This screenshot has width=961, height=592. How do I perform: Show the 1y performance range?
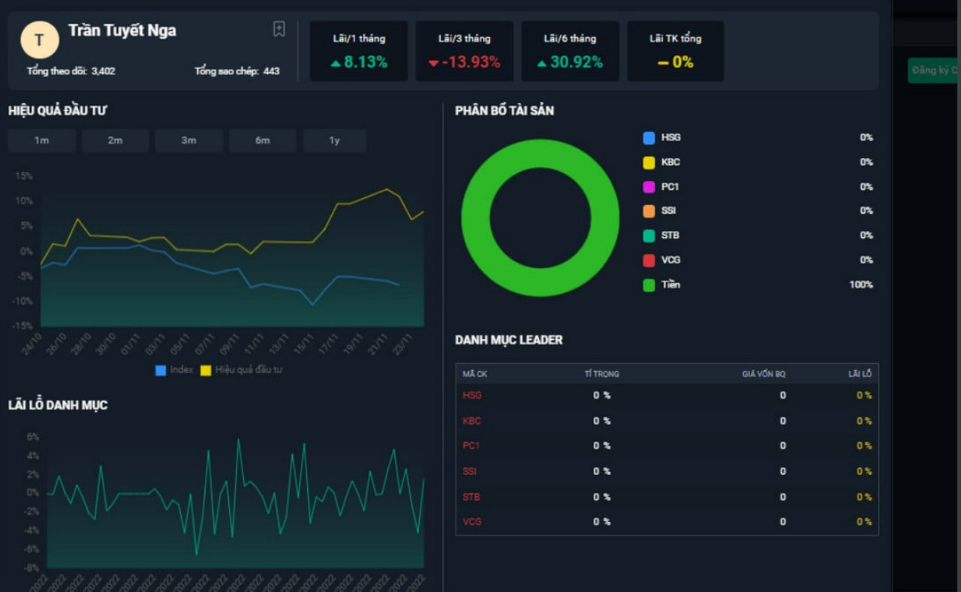334,140
